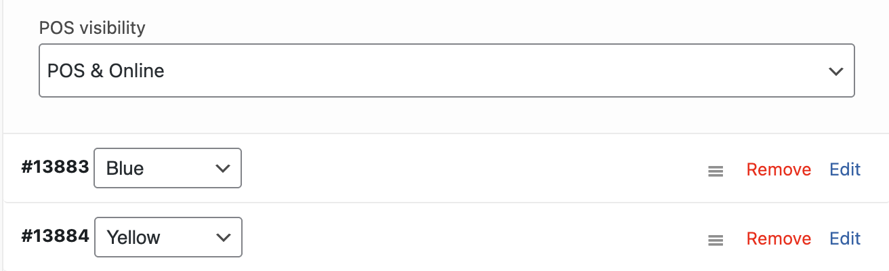Click the #13884 variation ID label

56,237
